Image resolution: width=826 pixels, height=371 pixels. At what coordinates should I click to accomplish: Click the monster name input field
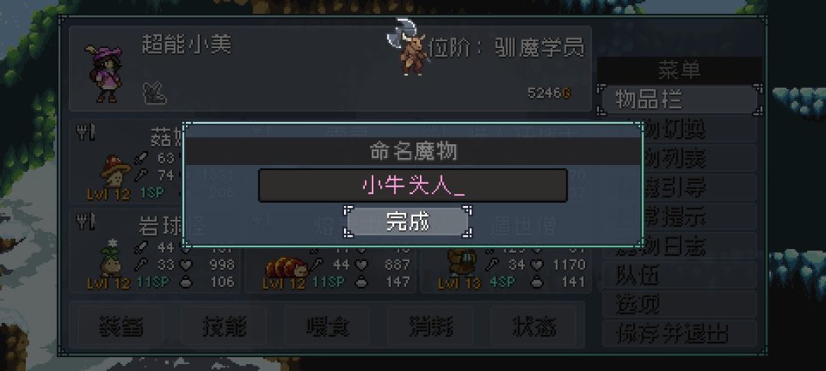[412, 185]
